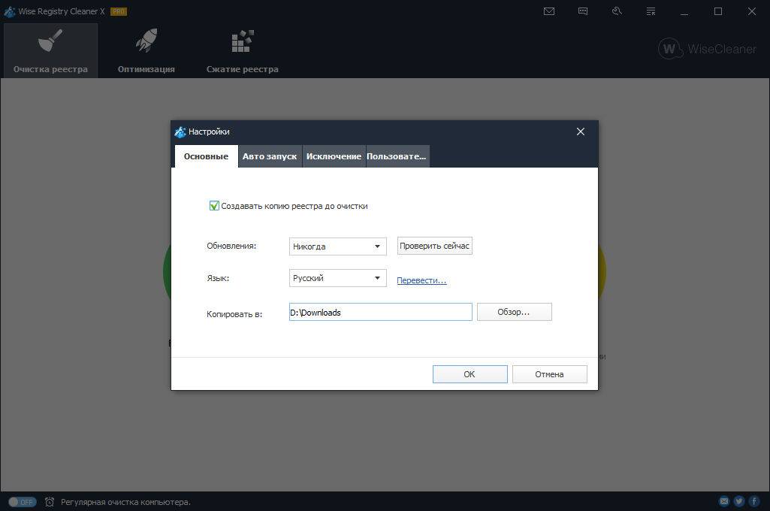This screenshot has height=511, width=770.
Task: Open the Optimization rocket tab
Action: point(146,50)
